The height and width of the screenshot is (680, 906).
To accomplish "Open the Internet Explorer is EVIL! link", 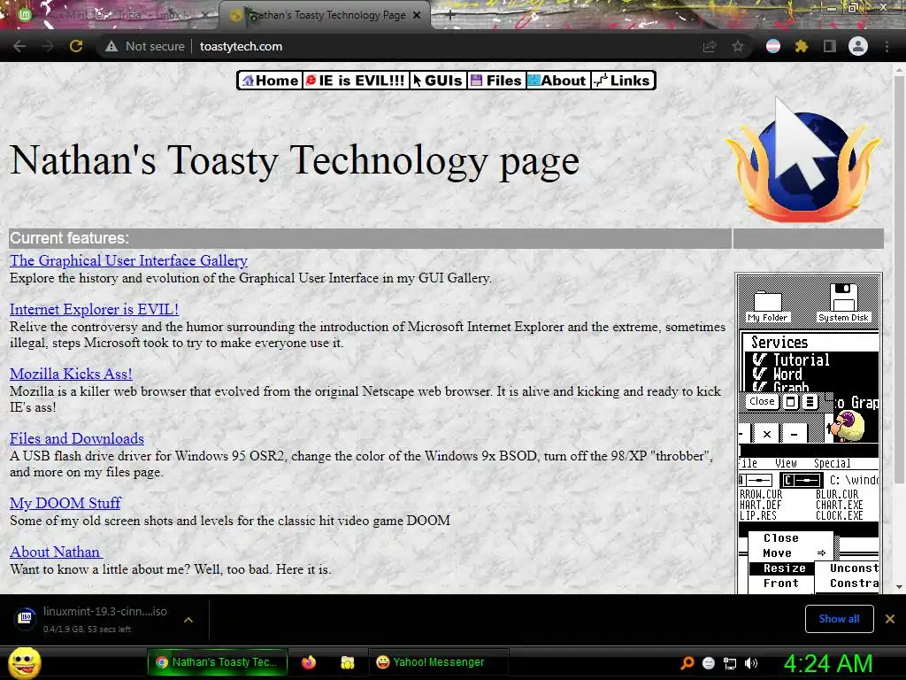I will (x=94, y=309).
